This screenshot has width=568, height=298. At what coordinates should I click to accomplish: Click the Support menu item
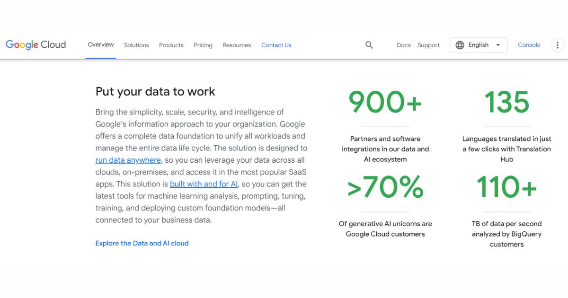tap(428, 45)
